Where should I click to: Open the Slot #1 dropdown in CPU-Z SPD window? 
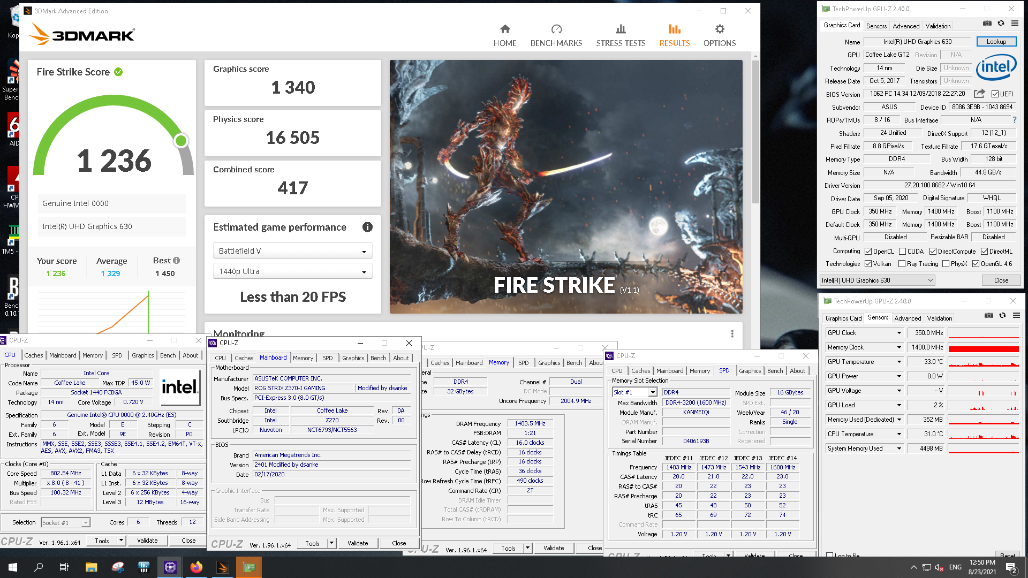[634, 392]
